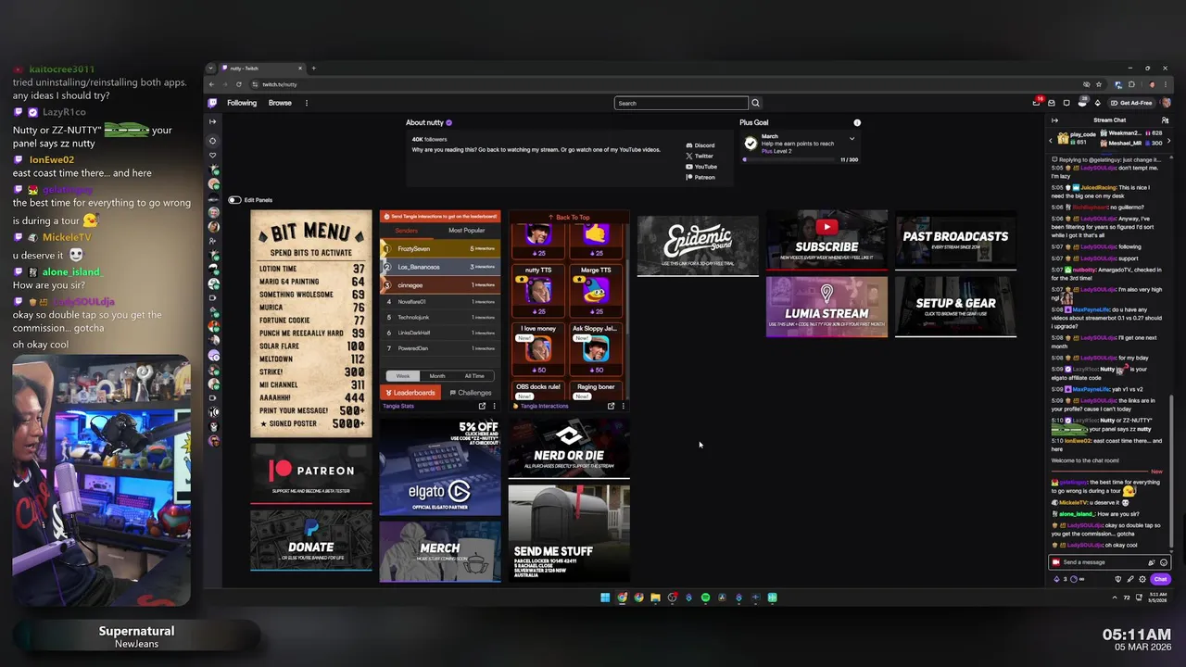
Task: Open the emote picker in chat
Action: point(1164,562)
